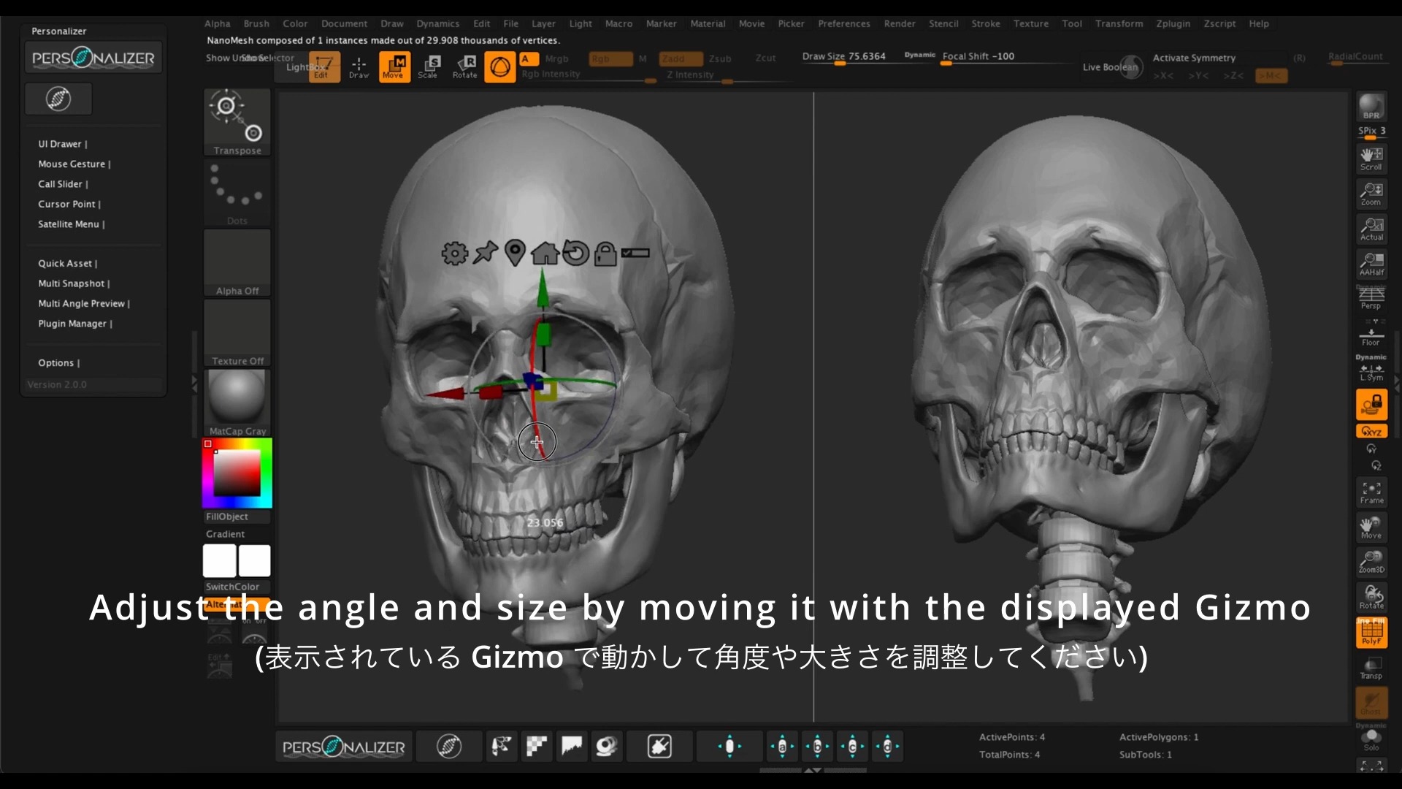Enable Activate Symmetry
The width and height of the screenshot is (1402, 789).
coord(1193,58)
